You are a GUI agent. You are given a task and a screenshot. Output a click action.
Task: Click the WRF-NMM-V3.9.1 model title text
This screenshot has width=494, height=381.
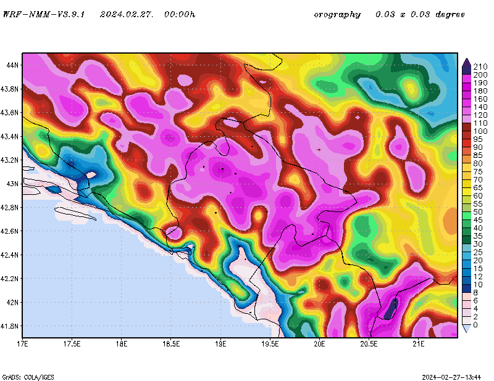pyautogui.click(x=44, y=14)
